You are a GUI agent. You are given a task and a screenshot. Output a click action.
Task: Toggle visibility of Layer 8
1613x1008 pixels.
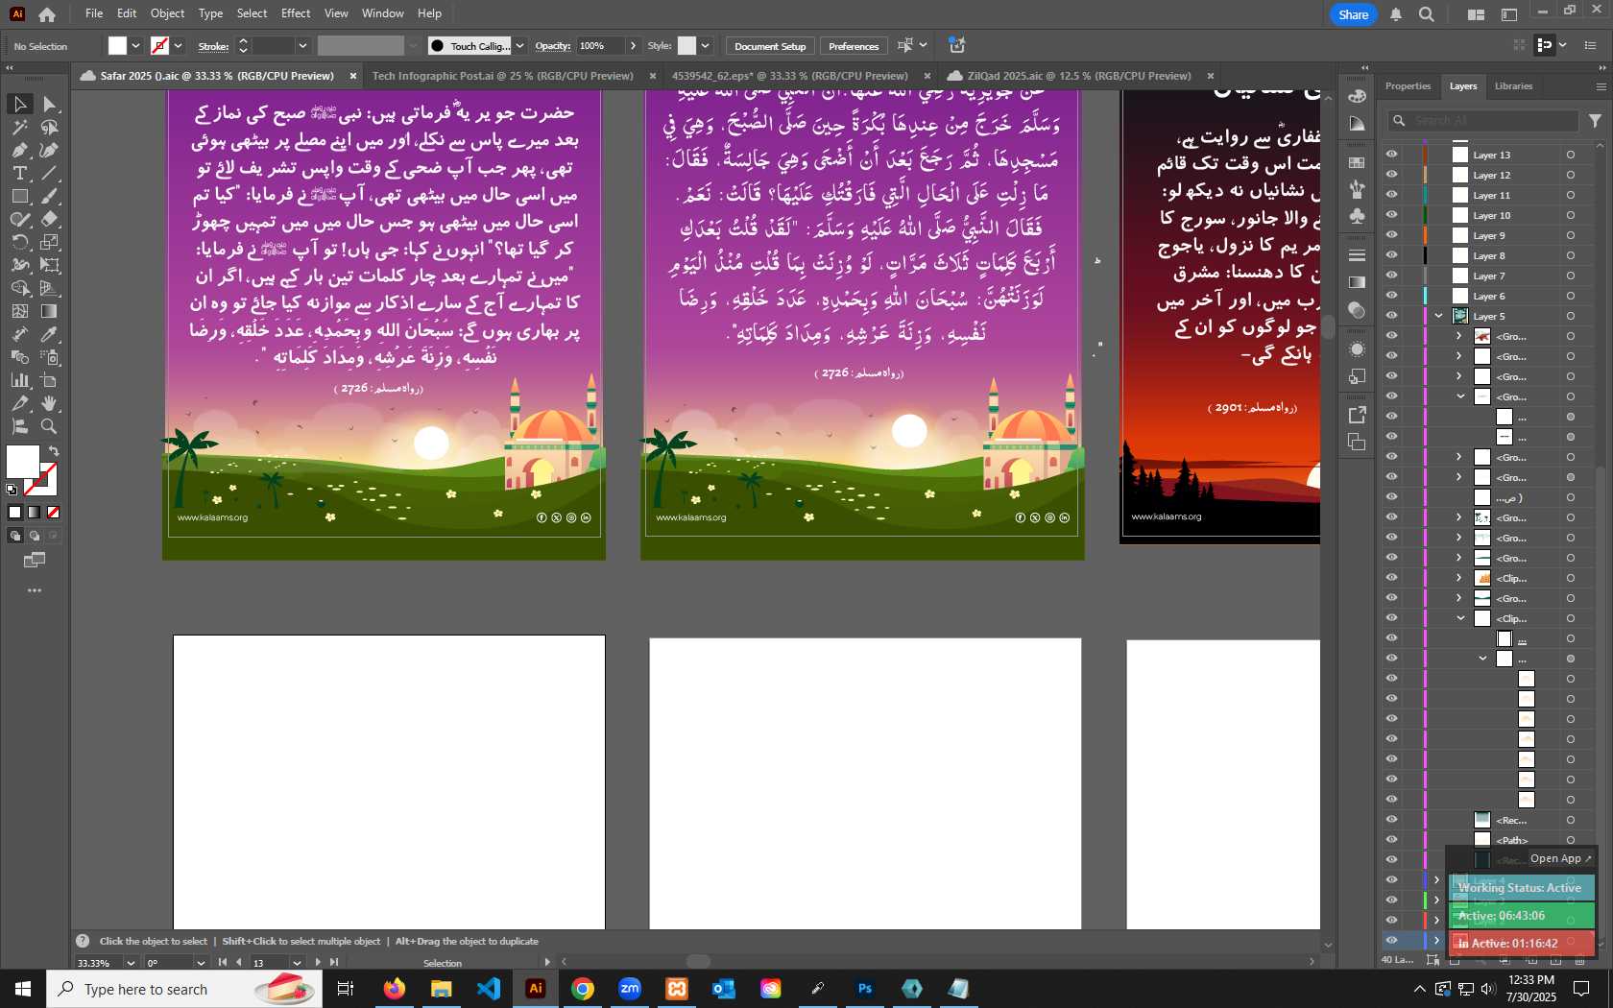[1391, 255]
